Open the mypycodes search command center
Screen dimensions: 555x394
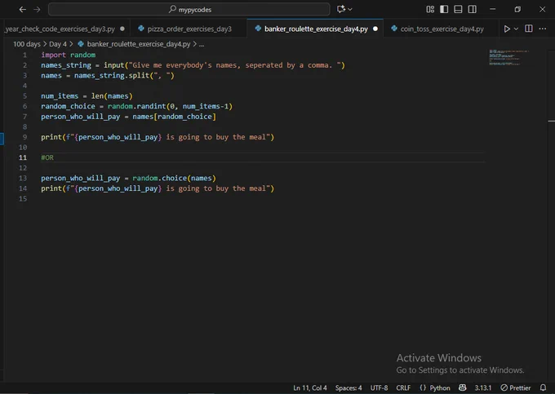(x=189, y=10)
